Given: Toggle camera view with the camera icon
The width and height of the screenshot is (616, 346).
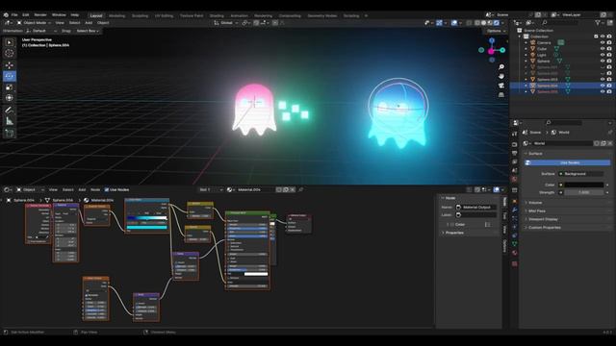Looking at the screenshot, I should coord(501,86).
